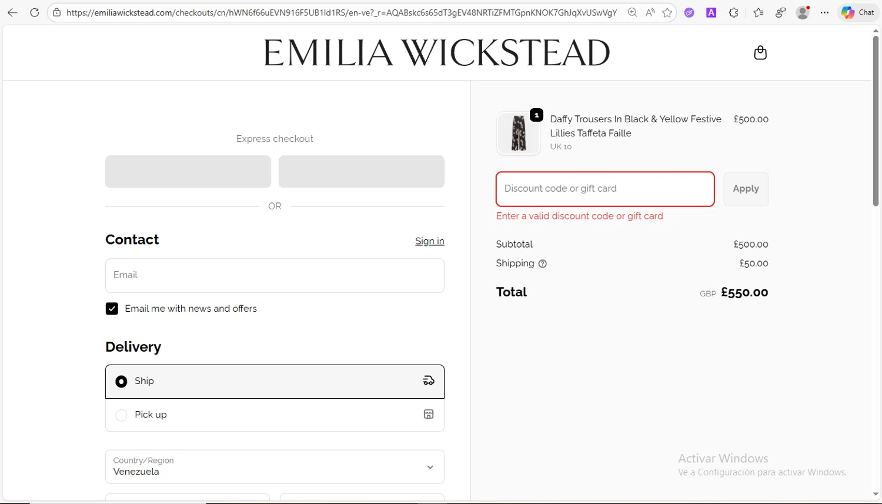Focus the Discount code or gift card field
Image resolution: width=882 pixels, height=504 pixels.
605,189
